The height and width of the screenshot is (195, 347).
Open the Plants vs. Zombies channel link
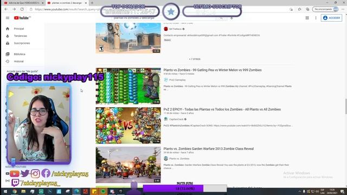coord(179,159)
